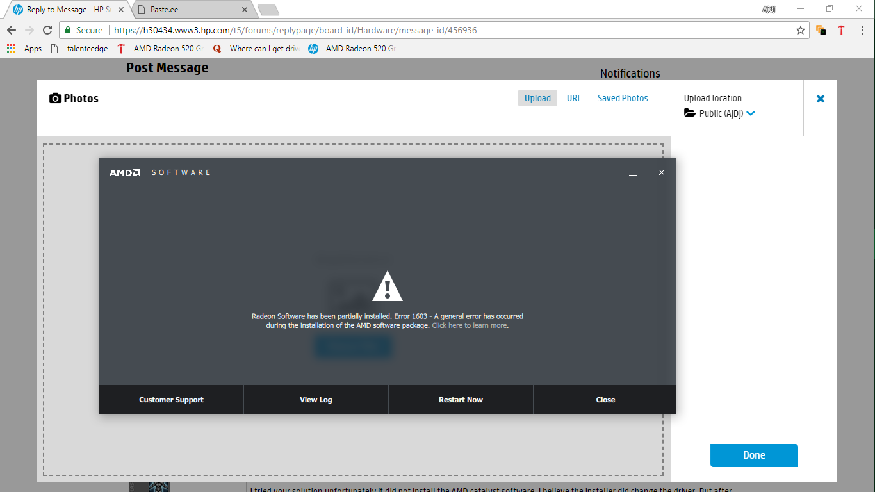The height and width of the screenshot is (492, 875).
Task: Open the Saved Photos tab
Action: (x=623, y=98)
